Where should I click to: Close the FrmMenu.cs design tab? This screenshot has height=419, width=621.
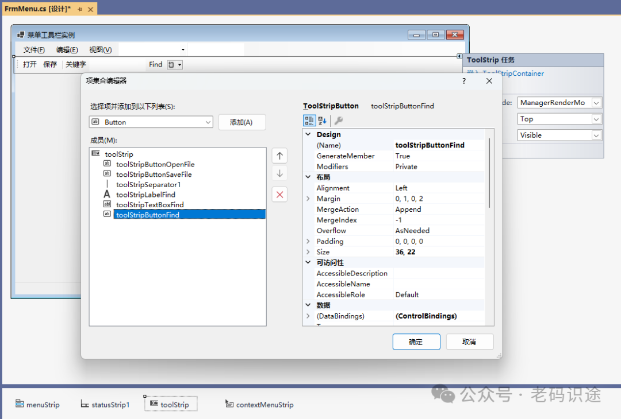(x=90, y=9)
